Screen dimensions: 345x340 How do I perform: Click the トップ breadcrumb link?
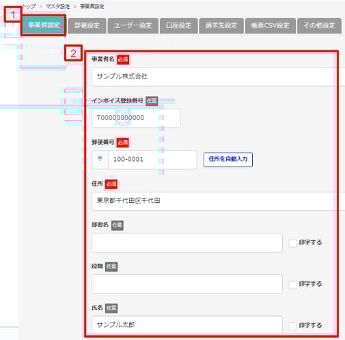(x=29, y=7)
